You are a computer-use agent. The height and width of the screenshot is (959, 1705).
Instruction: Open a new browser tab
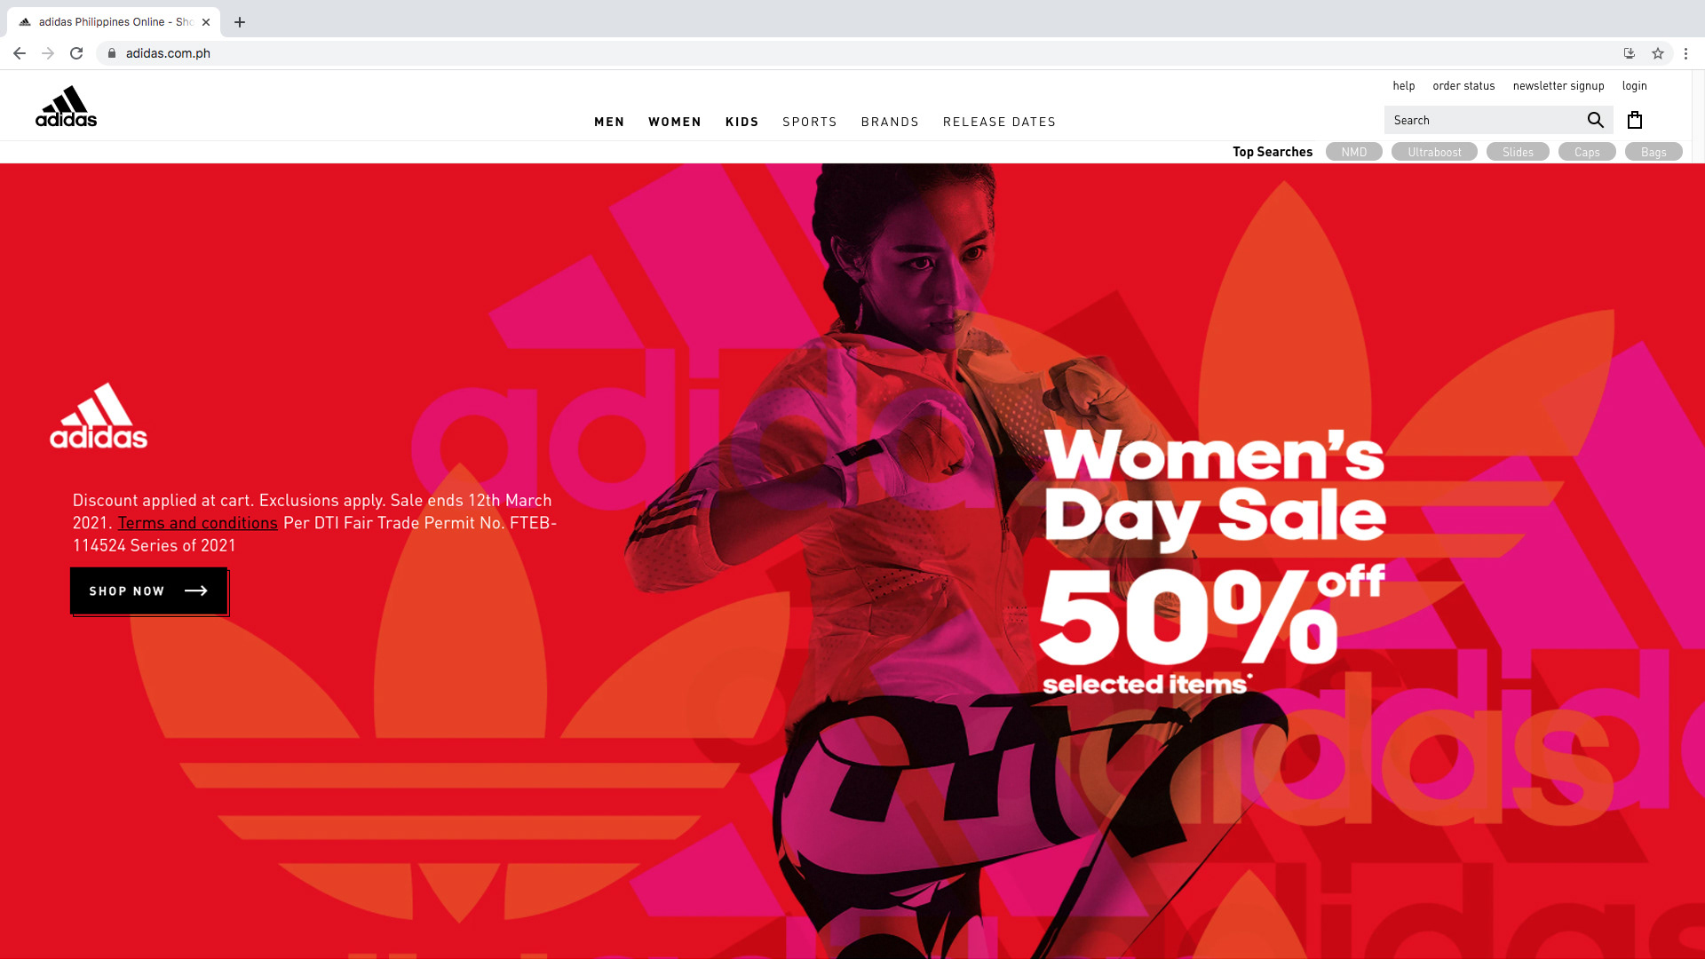240,22
